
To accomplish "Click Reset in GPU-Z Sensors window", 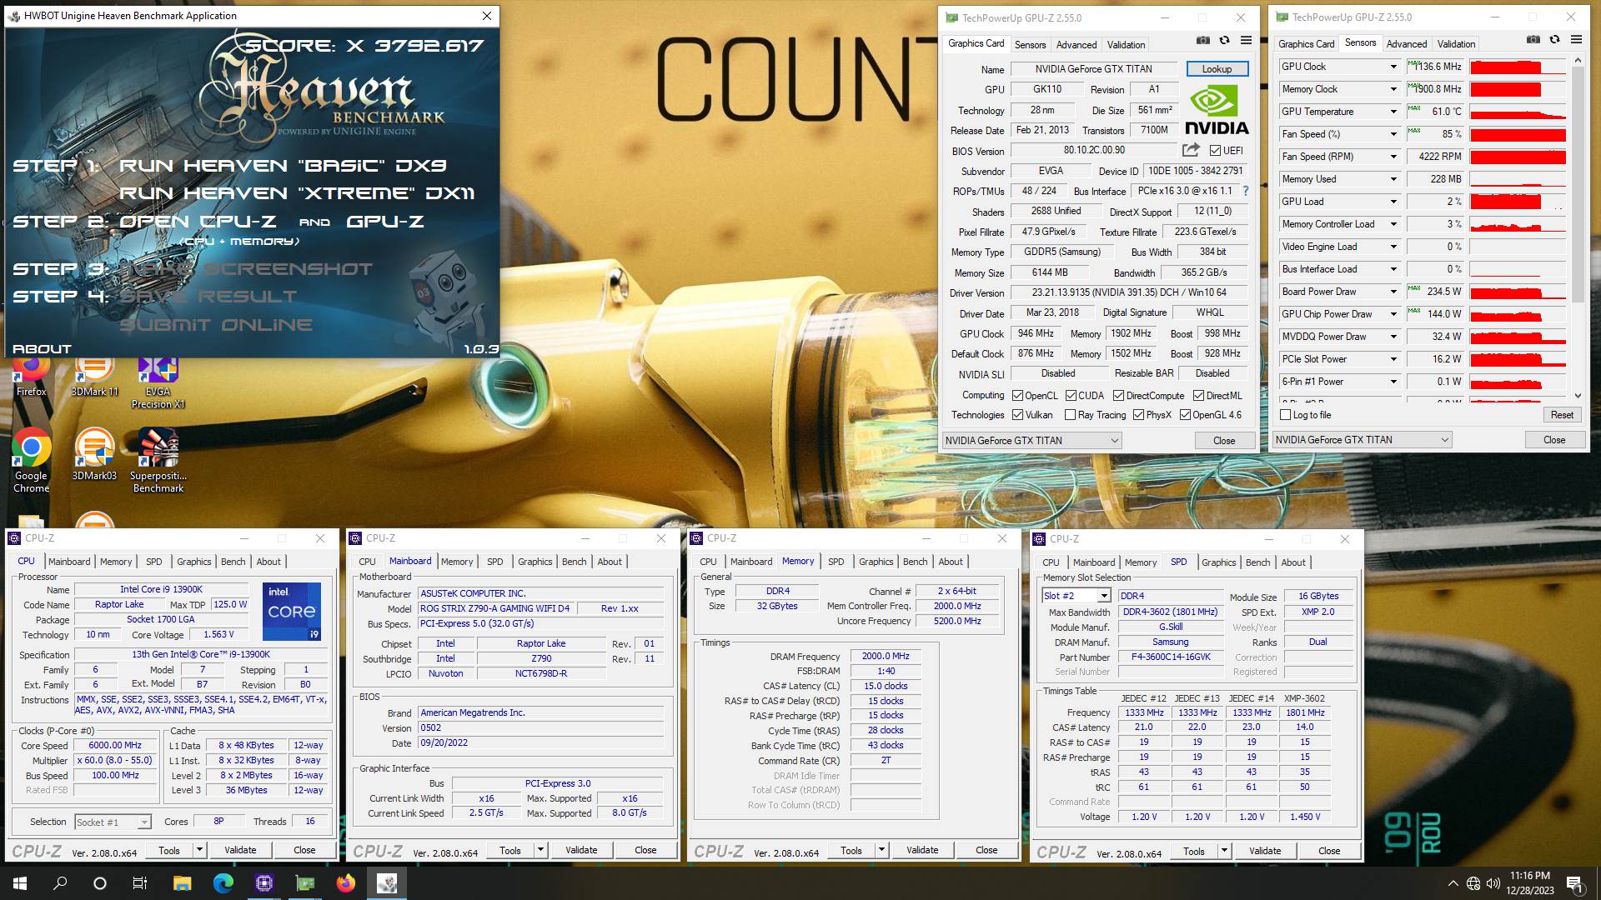I will [x=1562, y=415].
